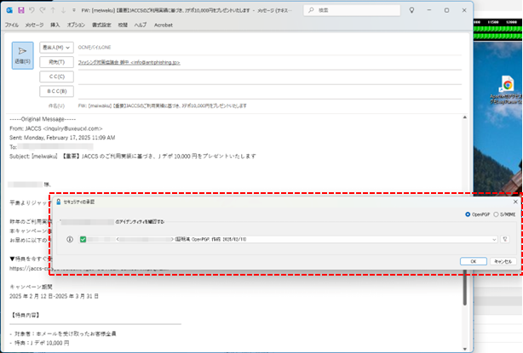Click the Redo arrow icon
The height and width of the screenshot is (353, 523).
[41, 12]
